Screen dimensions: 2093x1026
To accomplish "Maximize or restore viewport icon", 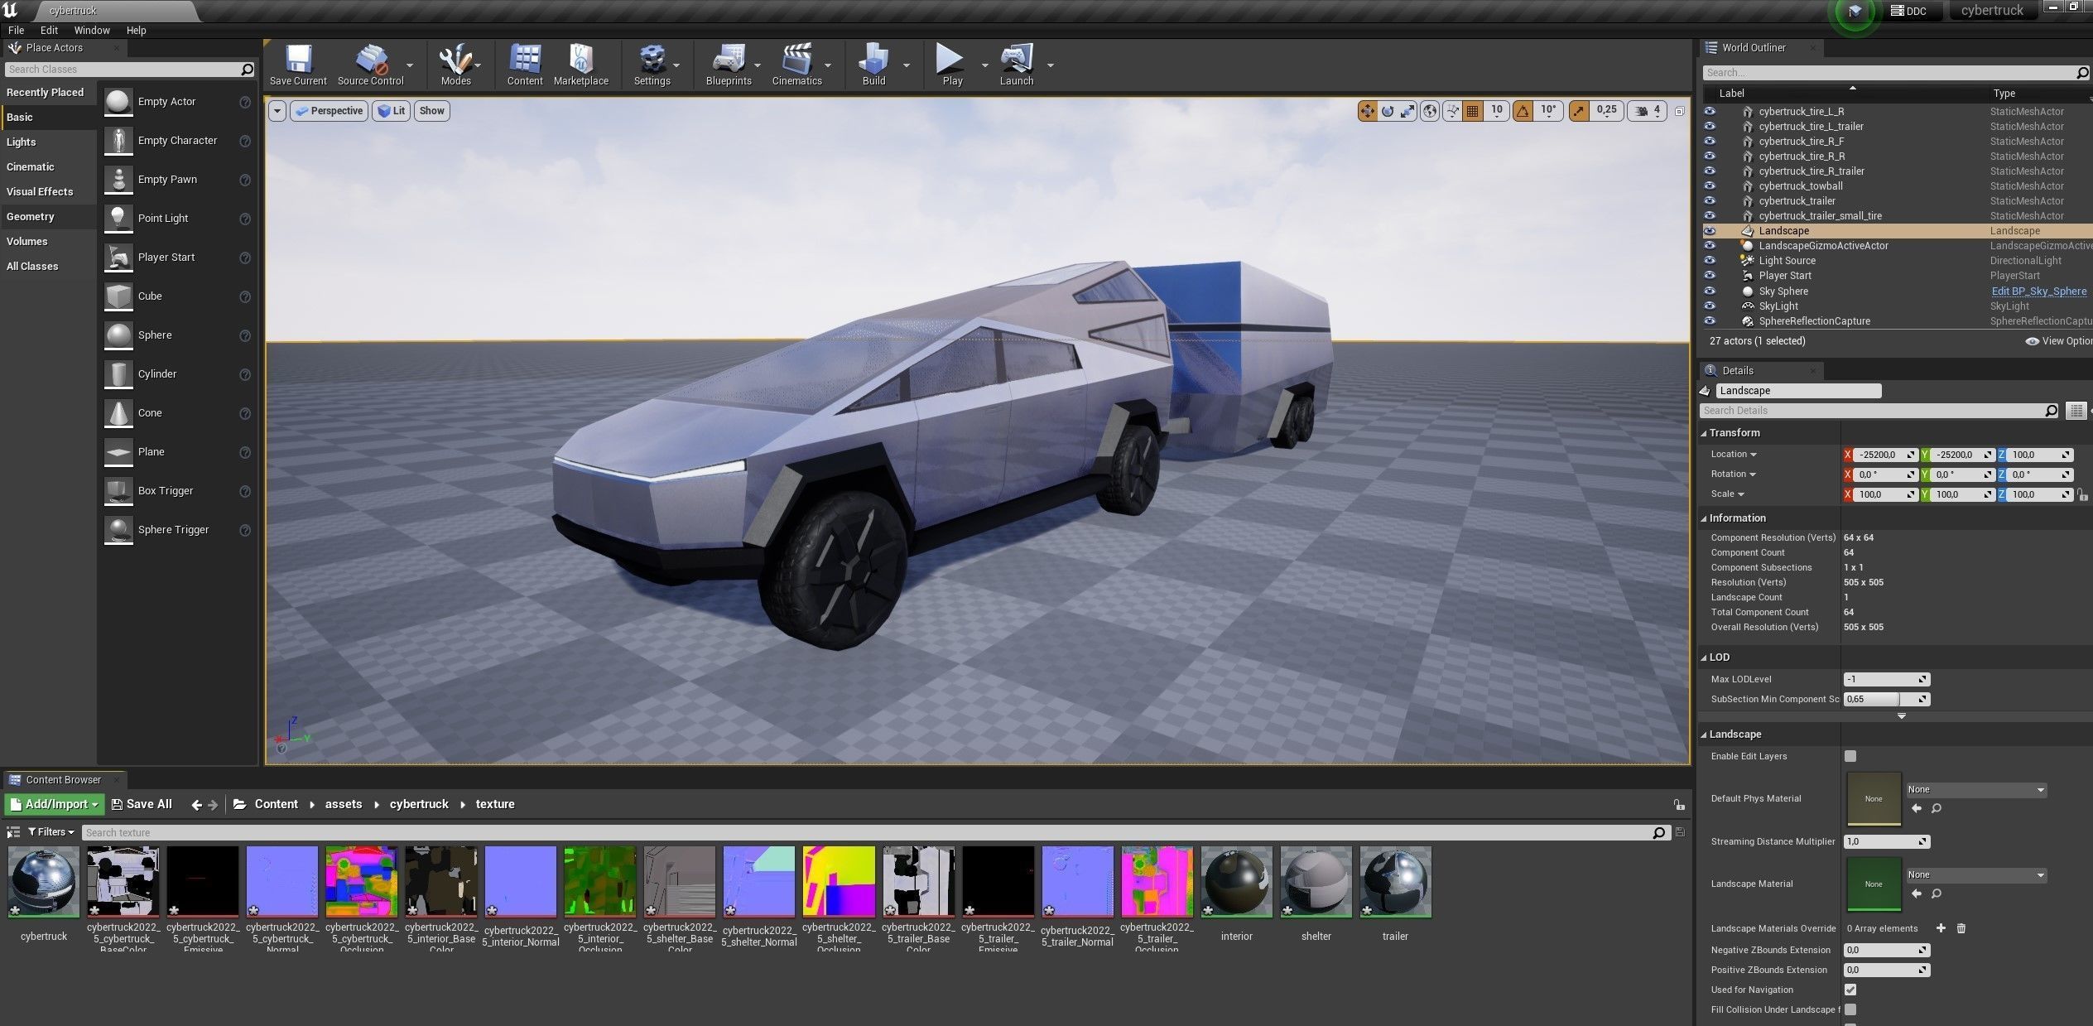I will pos(1679,111).
